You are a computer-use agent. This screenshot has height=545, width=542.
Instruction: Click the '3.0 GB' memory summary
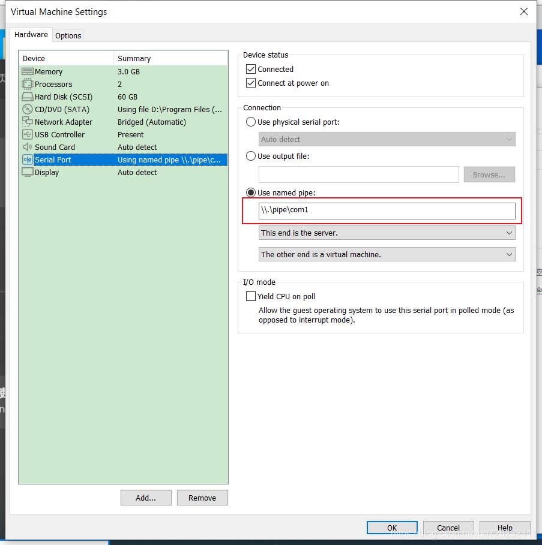(128, 71)
